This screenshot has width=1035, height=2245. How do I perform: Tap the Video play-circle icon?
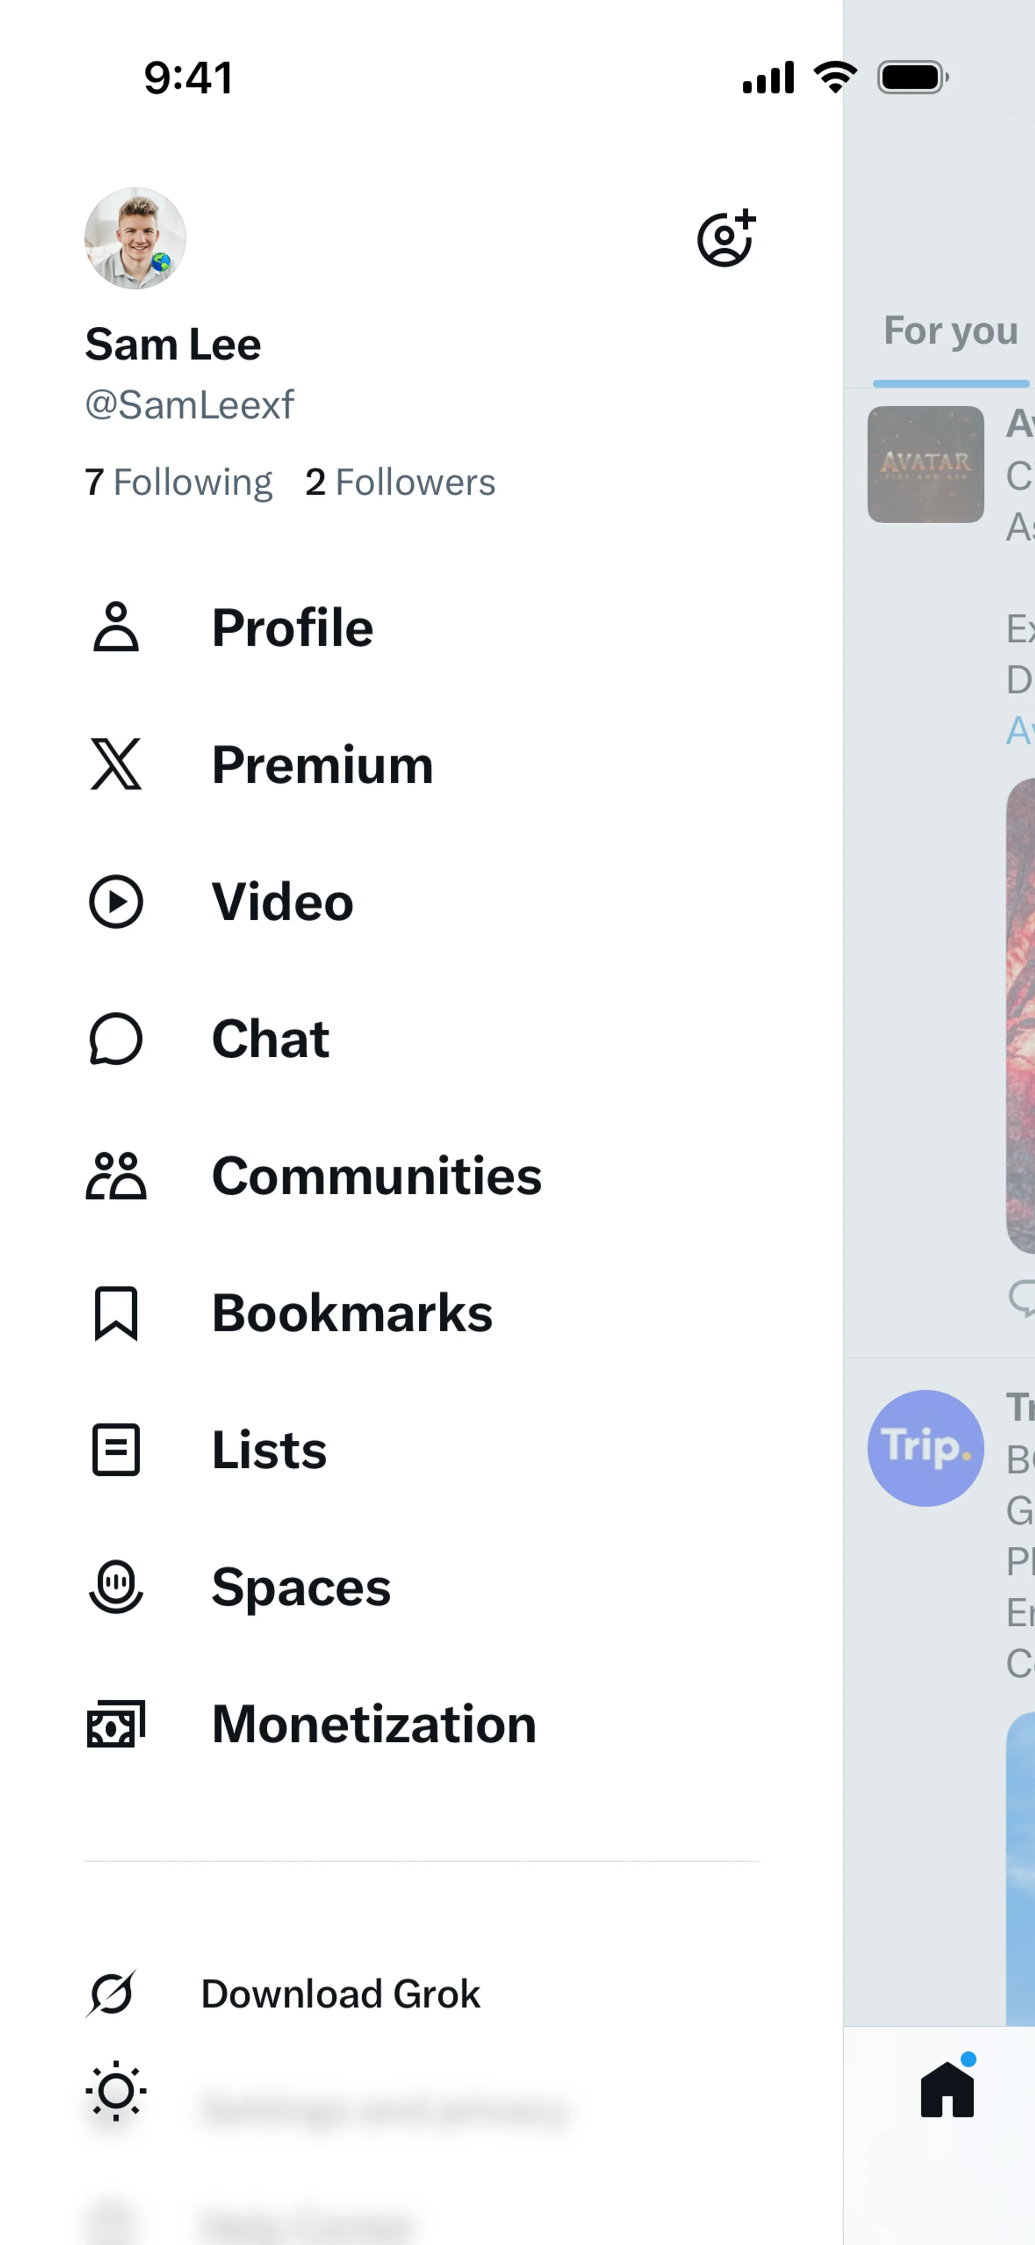[116, 901]
